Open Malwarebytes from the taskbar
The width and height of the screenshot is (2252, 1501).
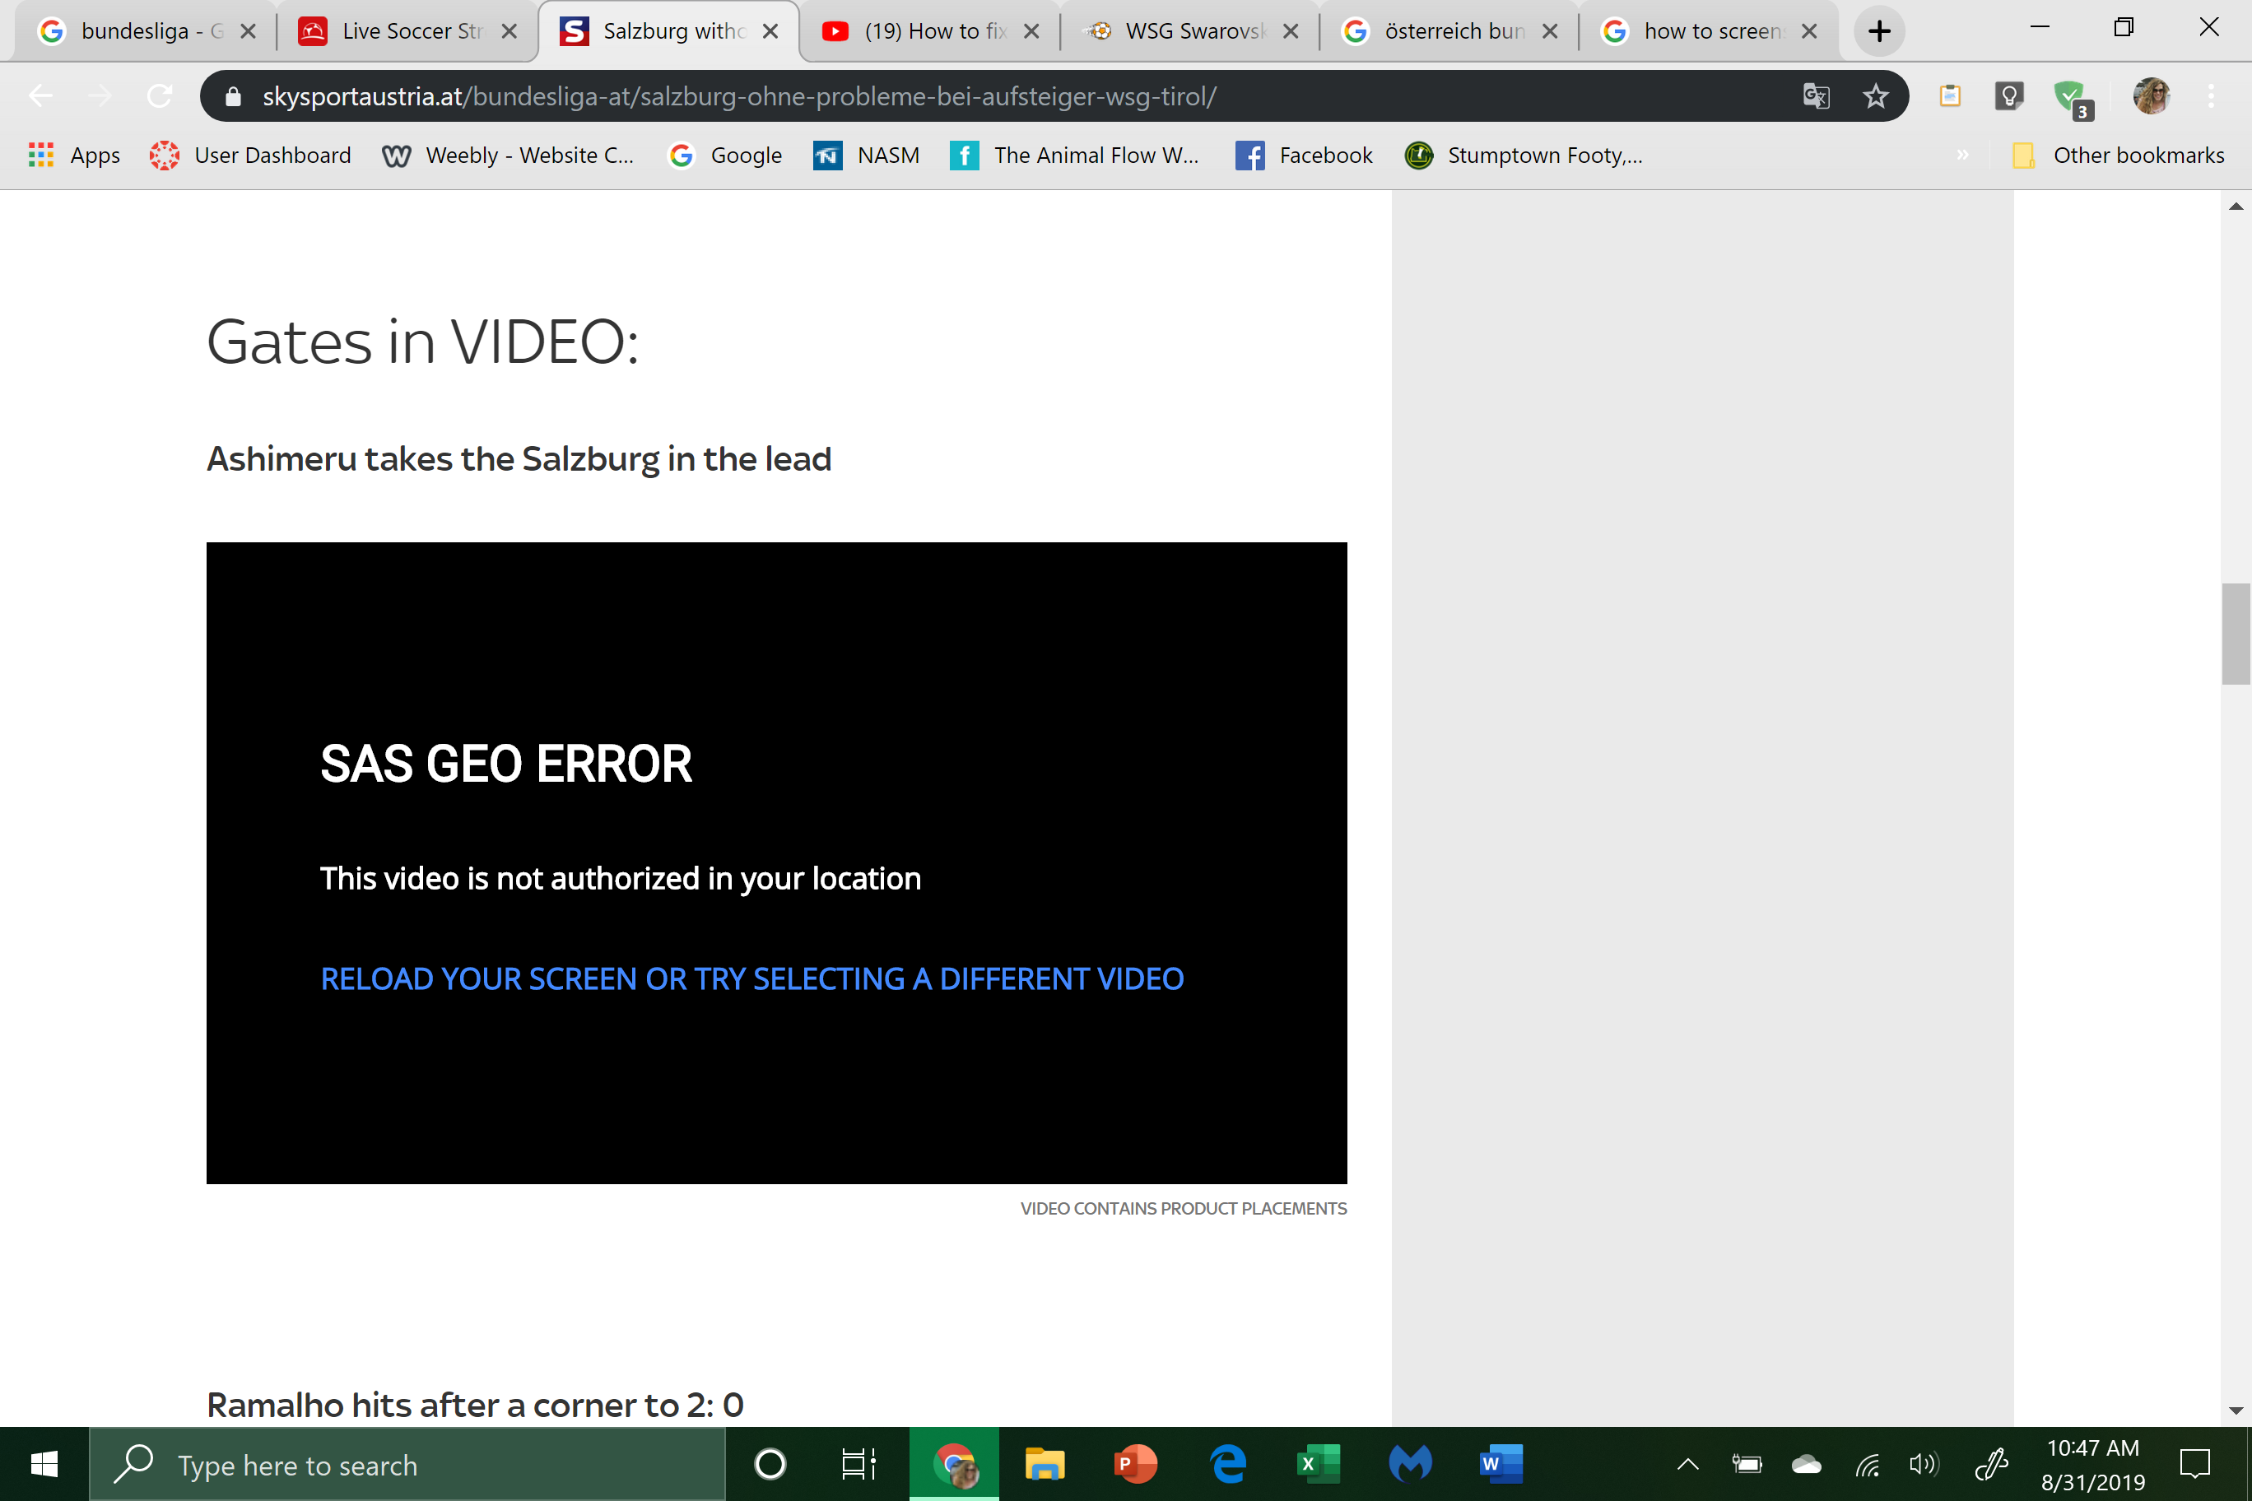[1410, 1464]
